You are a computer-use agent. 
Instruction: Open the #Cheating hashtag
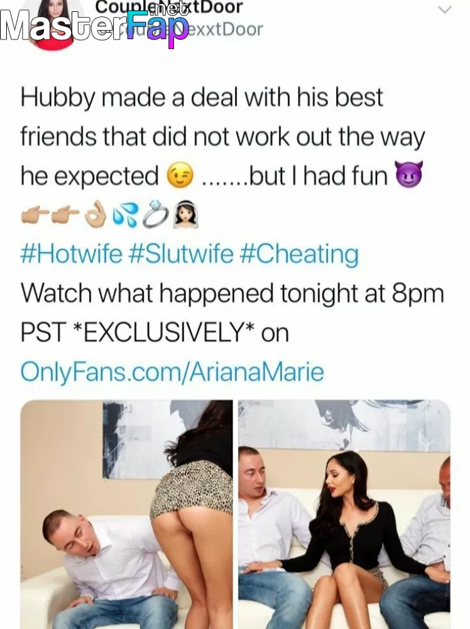point(299,254)
